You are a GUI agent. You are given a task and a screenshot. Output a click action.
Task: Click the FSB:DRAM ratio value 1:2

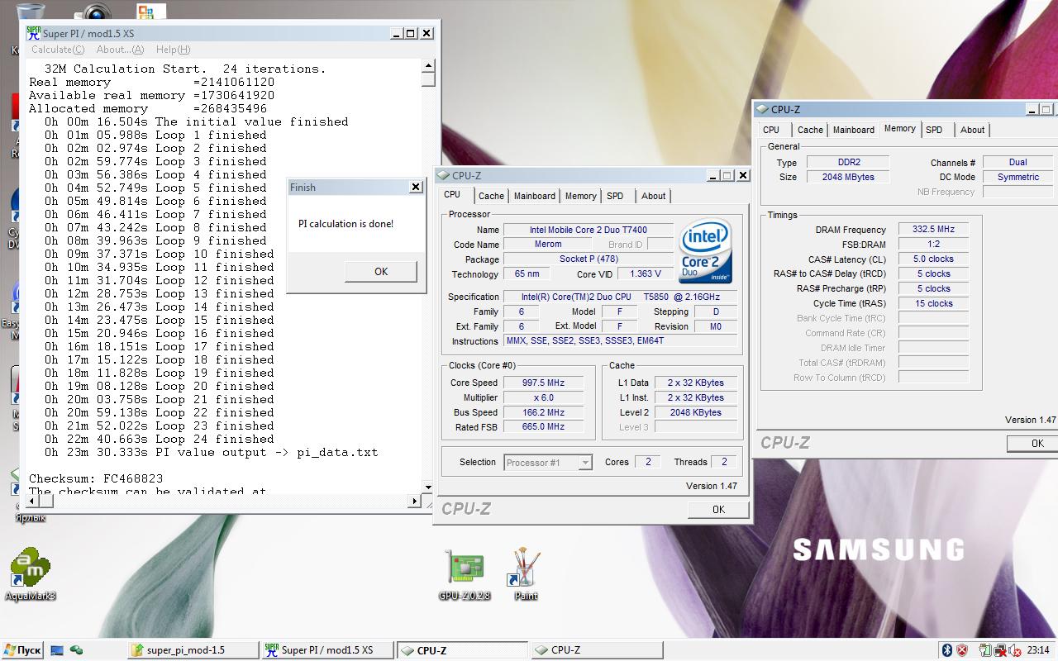pyautogui.click(x=933, y=245)
